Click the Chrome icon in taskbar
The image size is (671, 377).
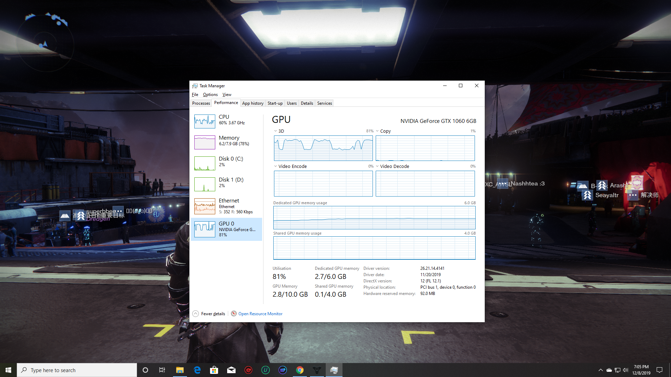300,370
